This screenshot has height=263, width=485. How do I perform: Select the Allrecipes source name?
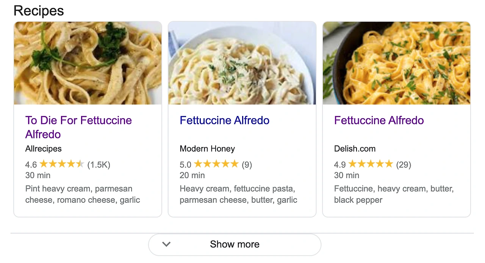coord(44,149)
